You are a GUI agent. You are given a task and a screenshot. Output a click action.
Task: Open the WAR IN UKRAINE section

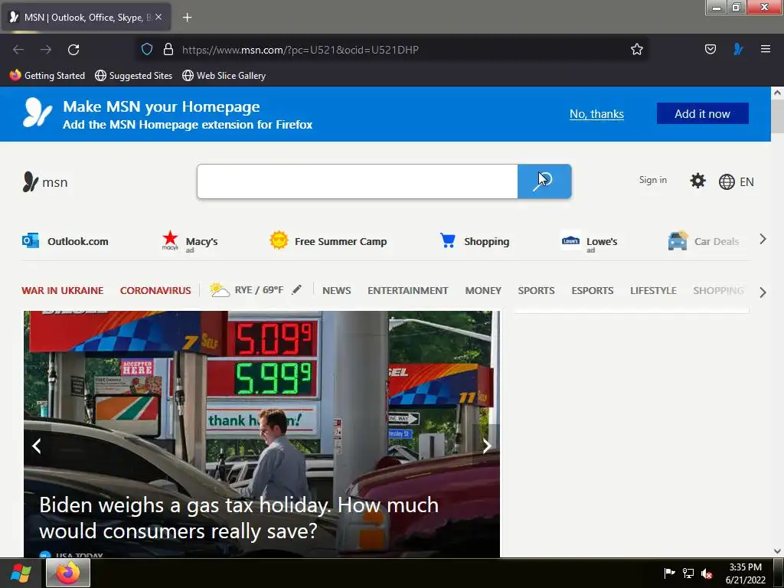[63, 290]
